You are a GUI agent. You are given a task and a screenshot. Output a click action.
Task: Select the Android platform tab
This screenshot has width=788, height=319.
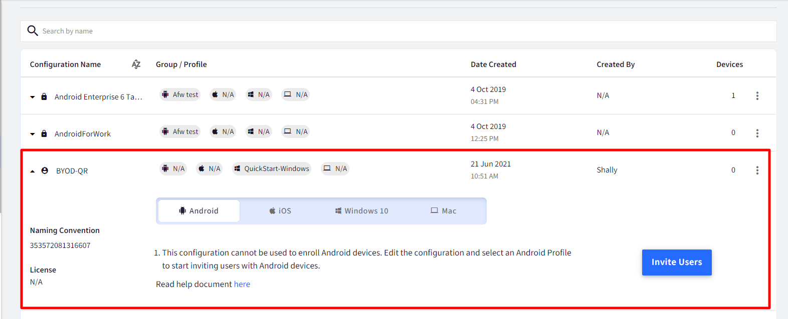tap(199, 211)
